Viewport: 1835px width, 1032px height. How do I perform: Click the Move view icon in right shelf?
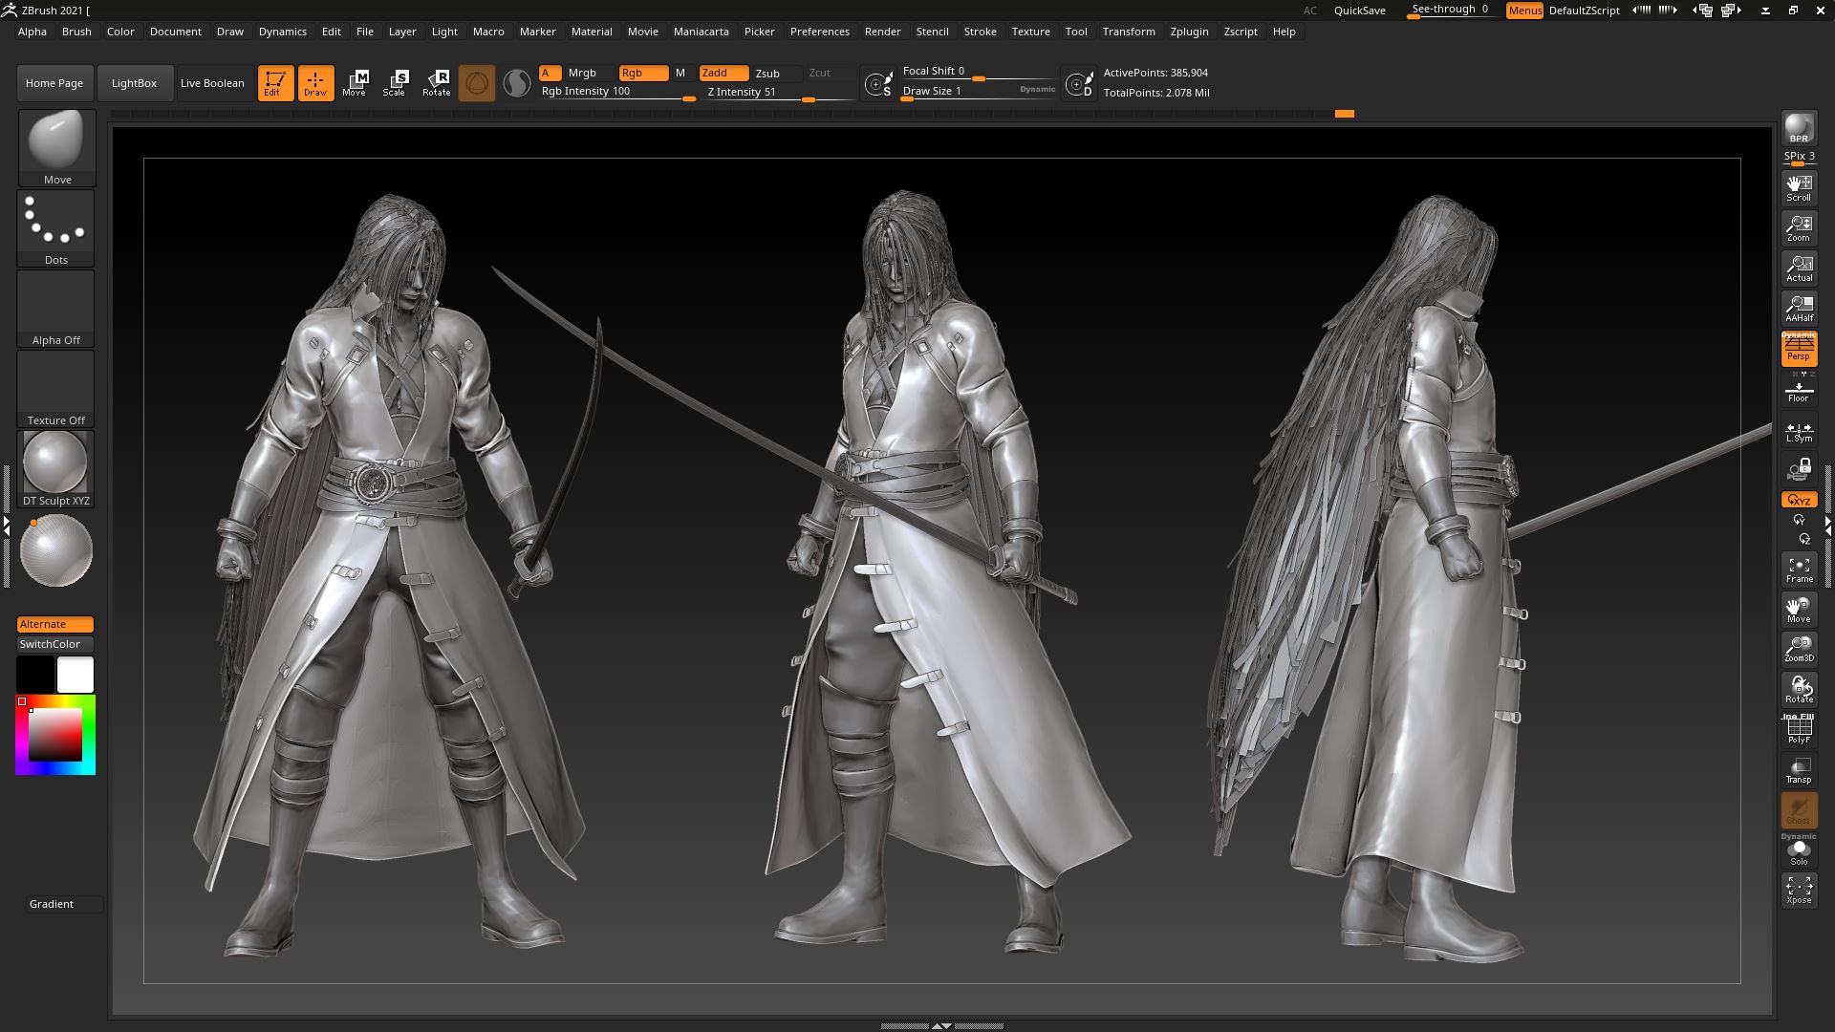tap(1799, 609)
